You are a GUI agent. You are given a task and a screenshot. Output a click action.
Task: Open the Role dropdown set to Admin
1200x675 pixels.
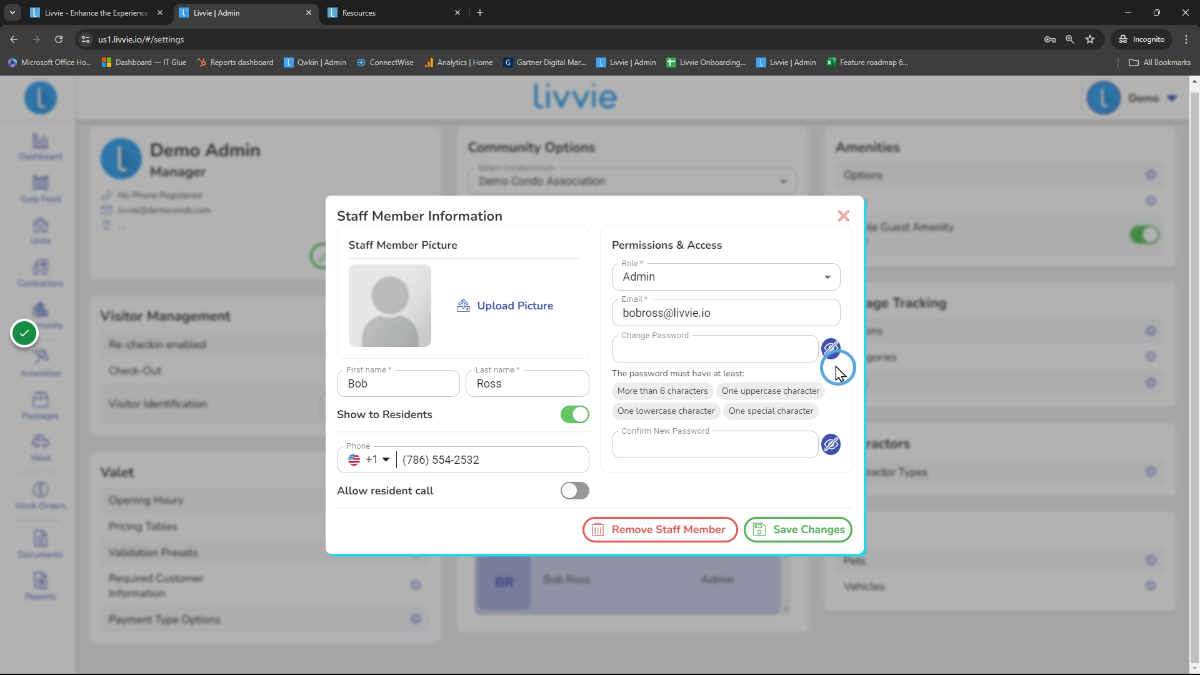726,277
